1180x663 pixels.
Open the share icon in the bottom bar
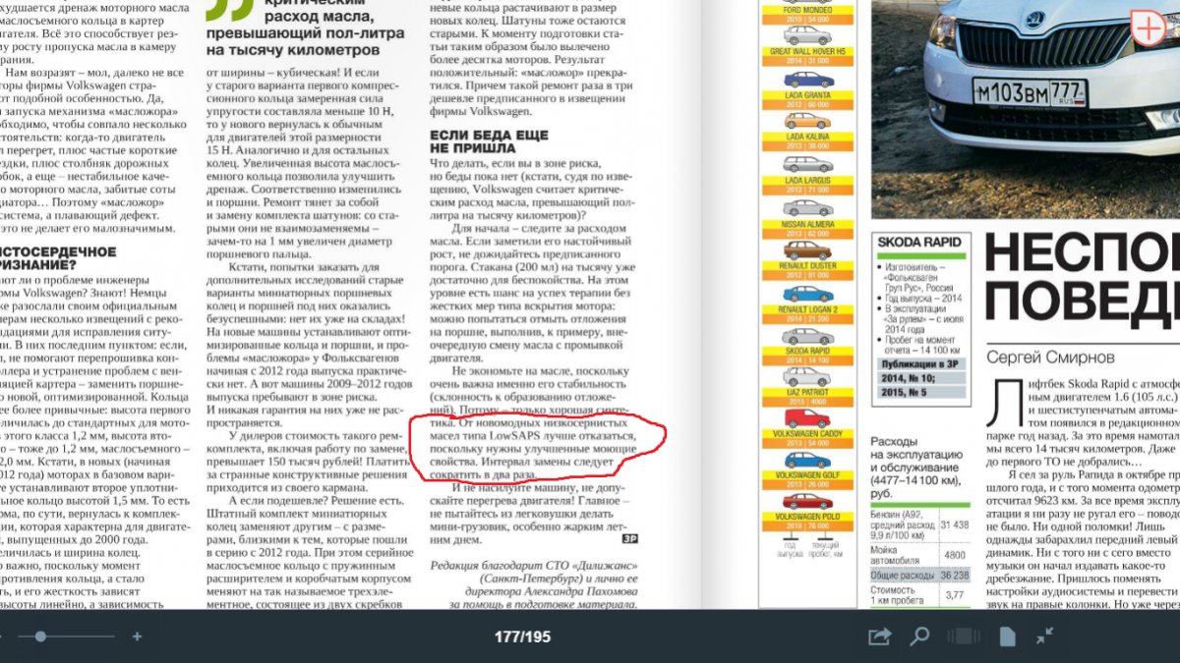tap(879, 636)
